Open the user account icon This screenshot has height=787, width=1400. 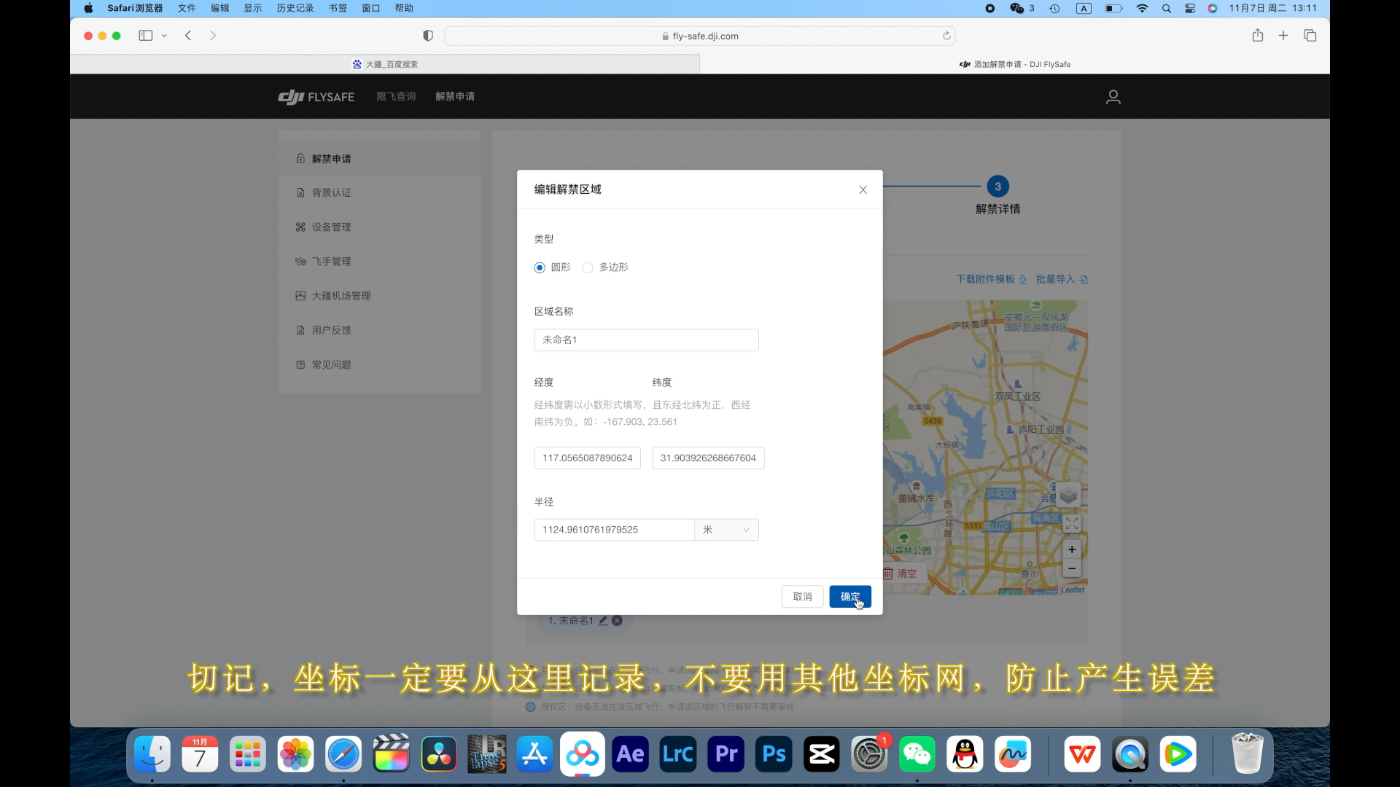coord(1113,97)
